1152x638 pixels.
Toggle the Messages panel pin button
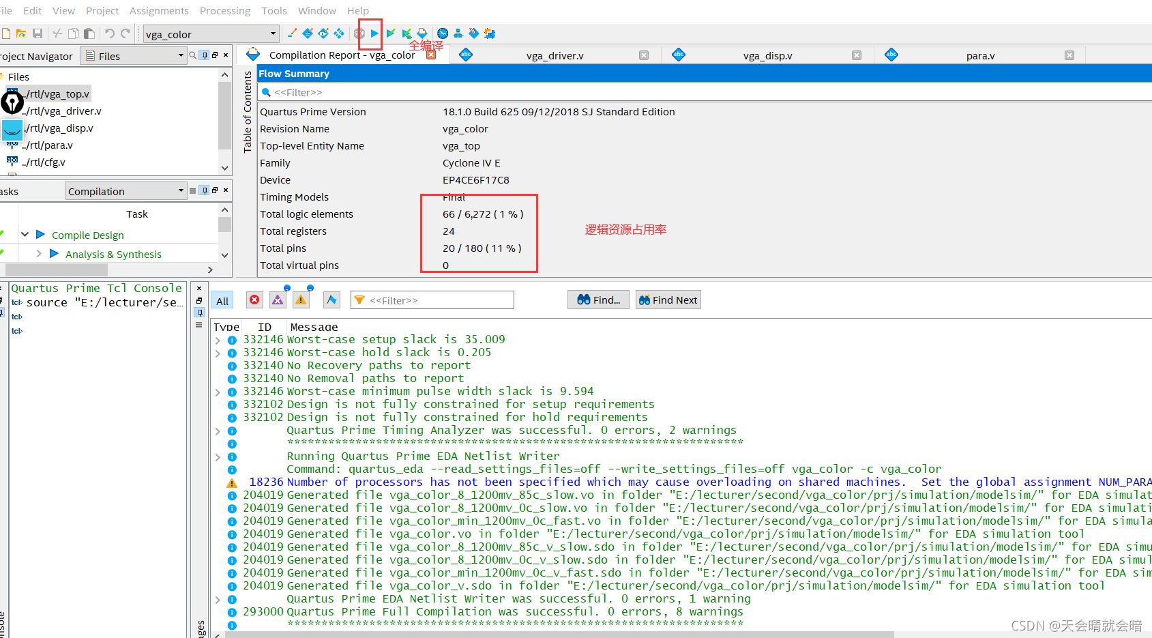click(x=199, y=313)
